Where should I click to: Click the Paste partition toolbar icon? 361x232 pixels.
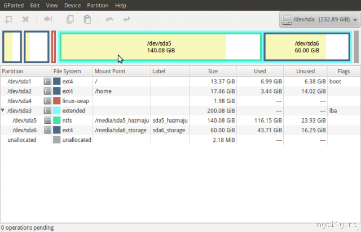point(87,19)
